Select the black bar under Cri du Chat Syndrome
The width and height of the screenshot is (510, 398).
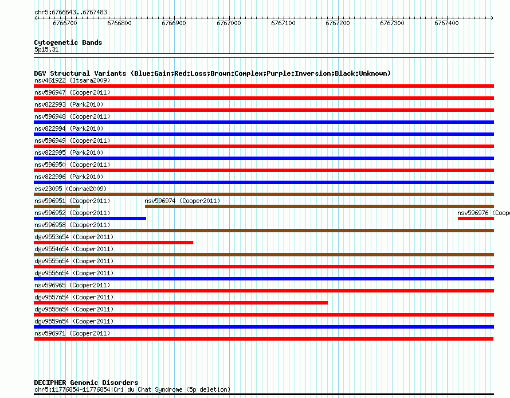pyautogui.click(x=264, y=395)
